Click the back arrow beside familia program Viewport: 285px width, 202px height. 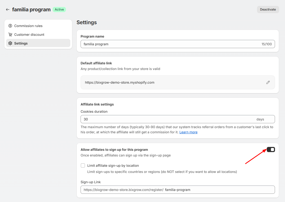coord(8,10)
